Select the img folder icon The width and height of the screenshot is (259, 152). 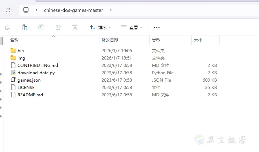point(13,58)
